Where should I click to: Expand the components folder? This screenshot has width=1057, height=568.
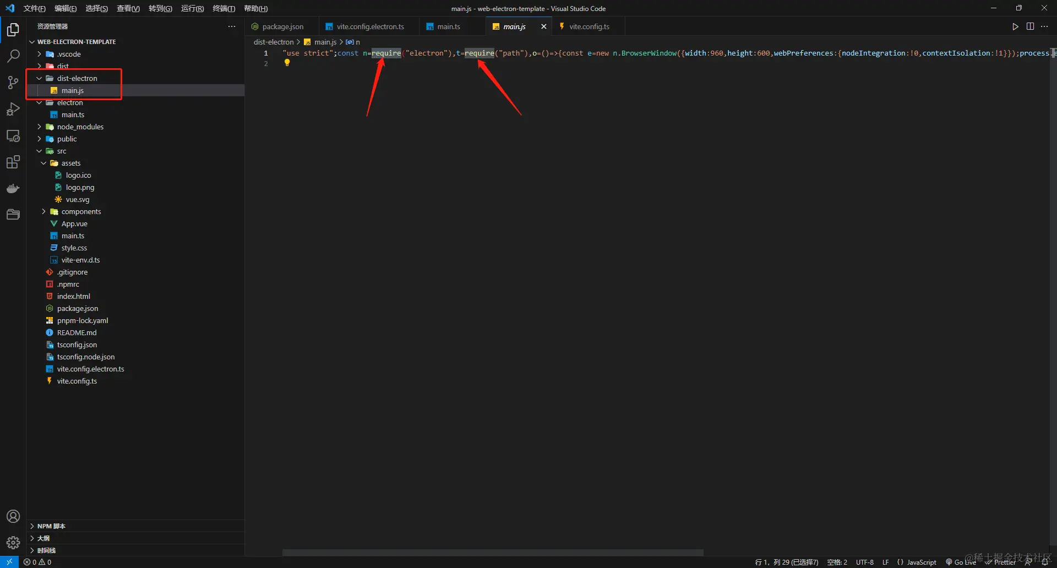click(135, 211)
